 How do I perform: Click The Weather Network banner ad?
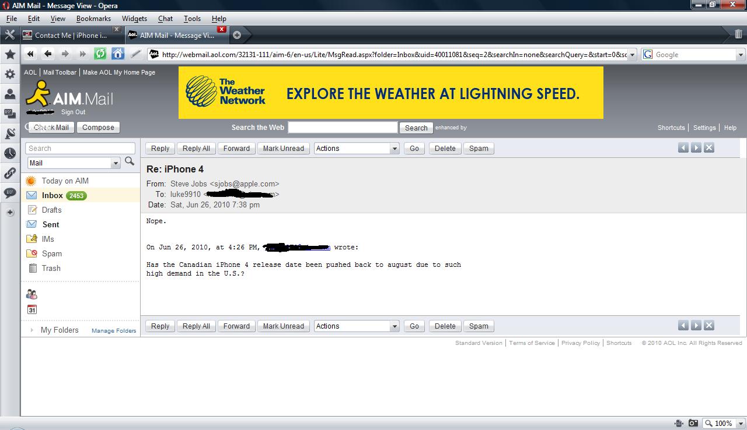click(x=391, y=93)
